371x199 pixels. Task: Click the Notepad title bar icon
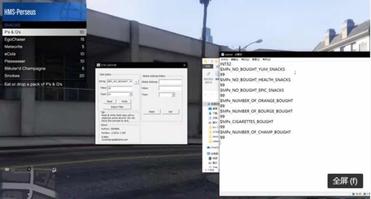tap(223, 54)
